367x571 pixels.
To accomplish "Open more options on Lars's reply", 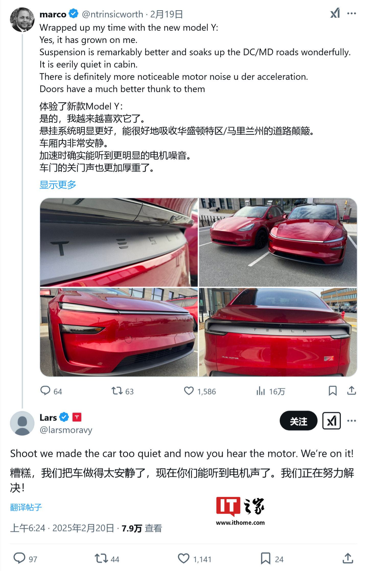I will click(351, 421).
